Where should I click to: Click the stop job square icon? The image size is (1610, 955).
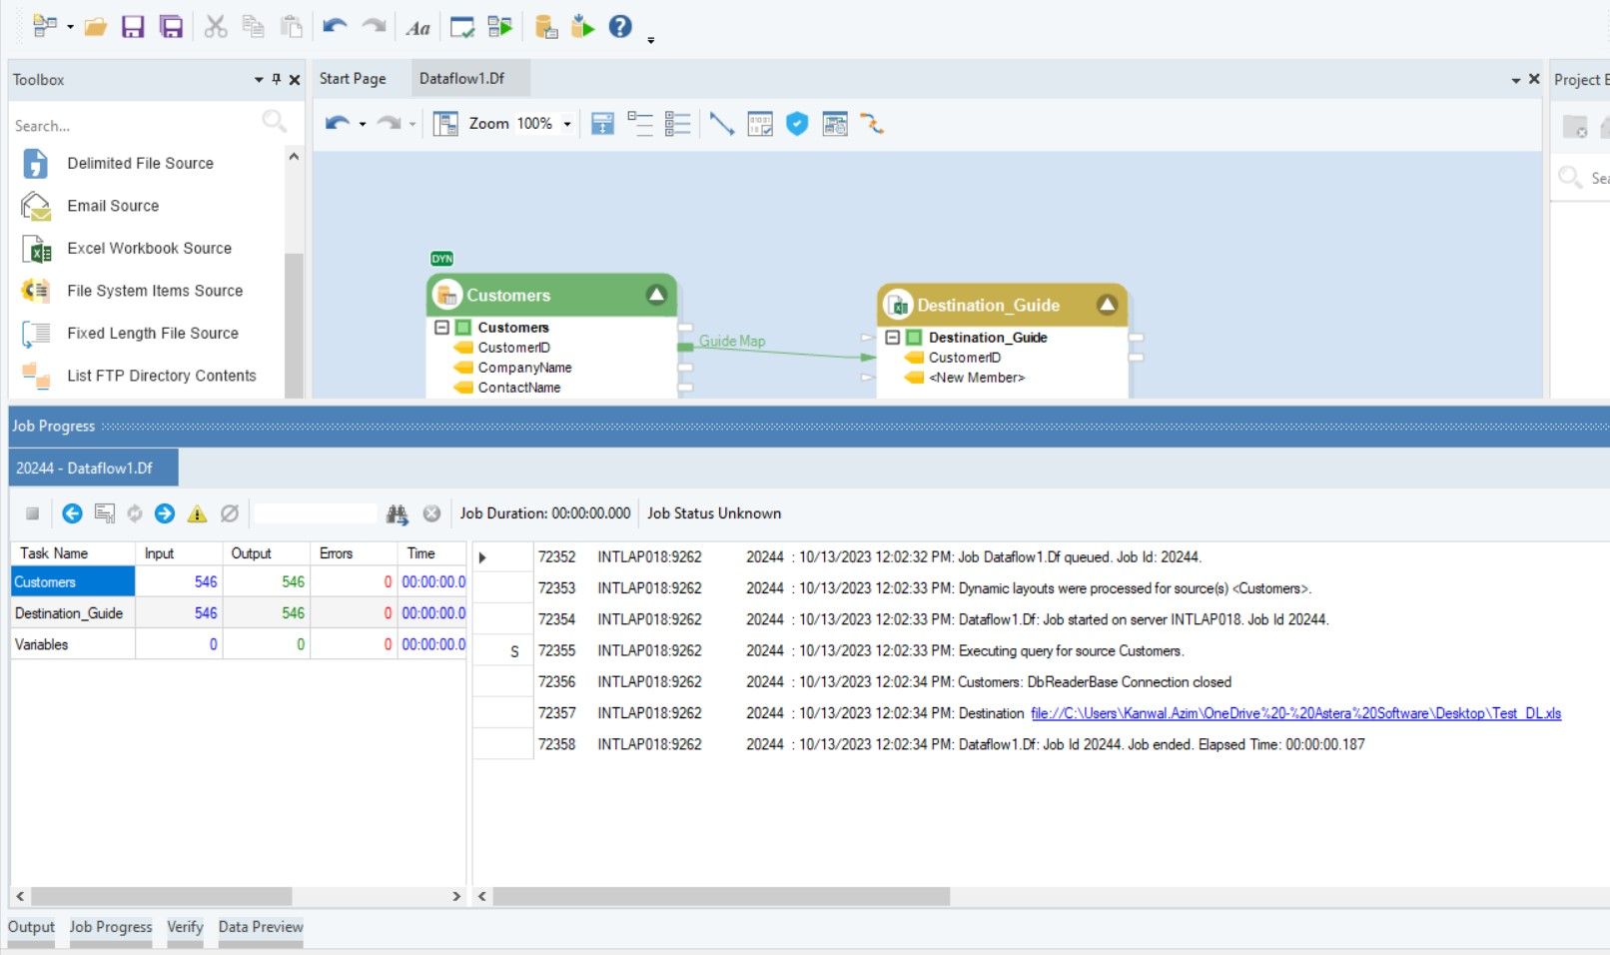coord(32,513)
